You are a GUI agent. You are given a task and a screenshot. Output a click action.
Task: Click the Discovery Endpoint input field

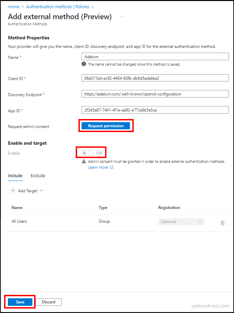pos(155,94)
